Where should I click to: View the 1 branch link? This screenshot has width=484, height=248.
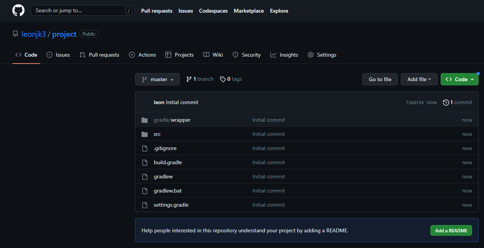pyautogui.click(x=200, y=79)
